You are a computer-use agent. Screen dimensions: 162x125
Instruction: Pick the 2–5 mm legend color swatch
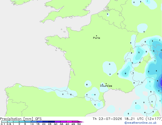[22, 122]
